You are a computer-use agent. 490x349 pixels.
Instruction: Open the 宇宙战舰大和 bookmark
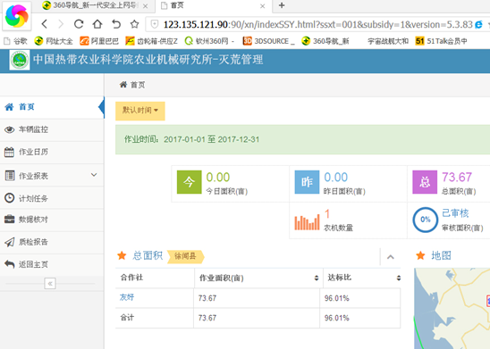pos(388,41)
